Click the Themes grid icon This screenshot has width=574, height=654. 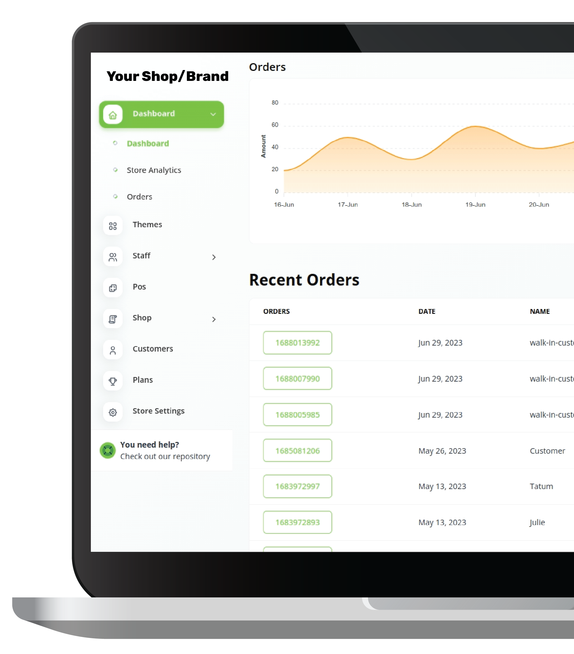[112, 225]
